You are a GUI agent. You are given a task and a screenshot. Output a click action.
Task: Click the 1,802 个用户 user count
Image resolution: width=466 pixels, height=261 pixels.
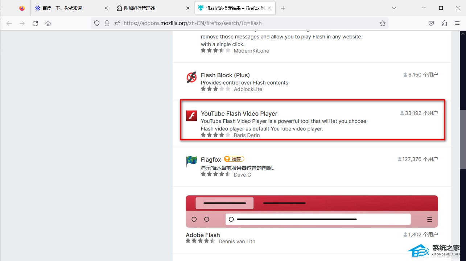[421, 235]
